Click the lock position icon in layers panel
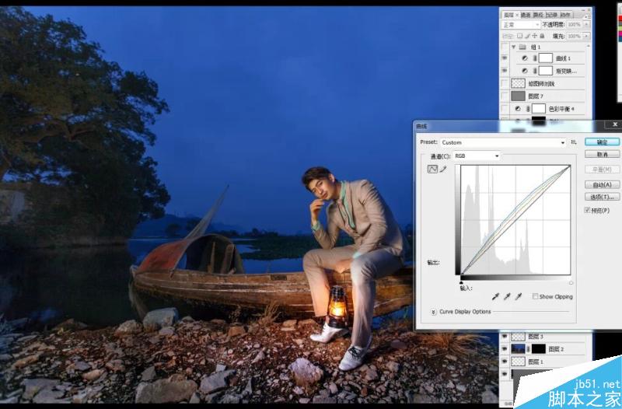This screenshot has height=409, width=622. click(534, 36)
